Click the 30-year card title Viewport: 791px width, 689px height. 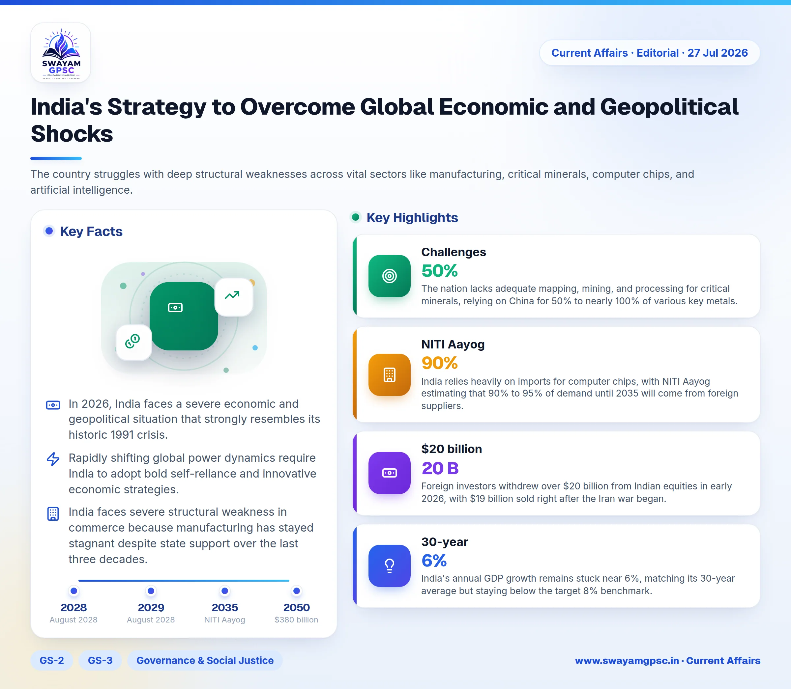pos(445,542)
